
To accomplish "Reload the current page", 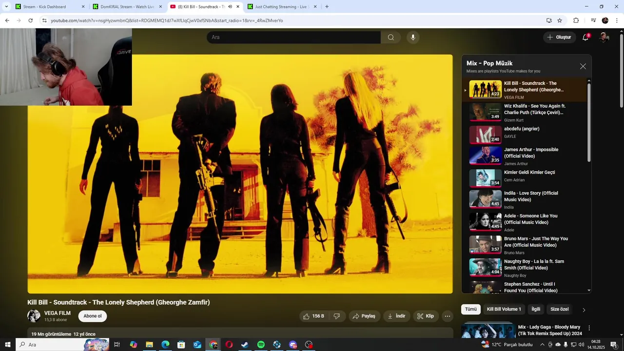I will click(x=30, y=20).
